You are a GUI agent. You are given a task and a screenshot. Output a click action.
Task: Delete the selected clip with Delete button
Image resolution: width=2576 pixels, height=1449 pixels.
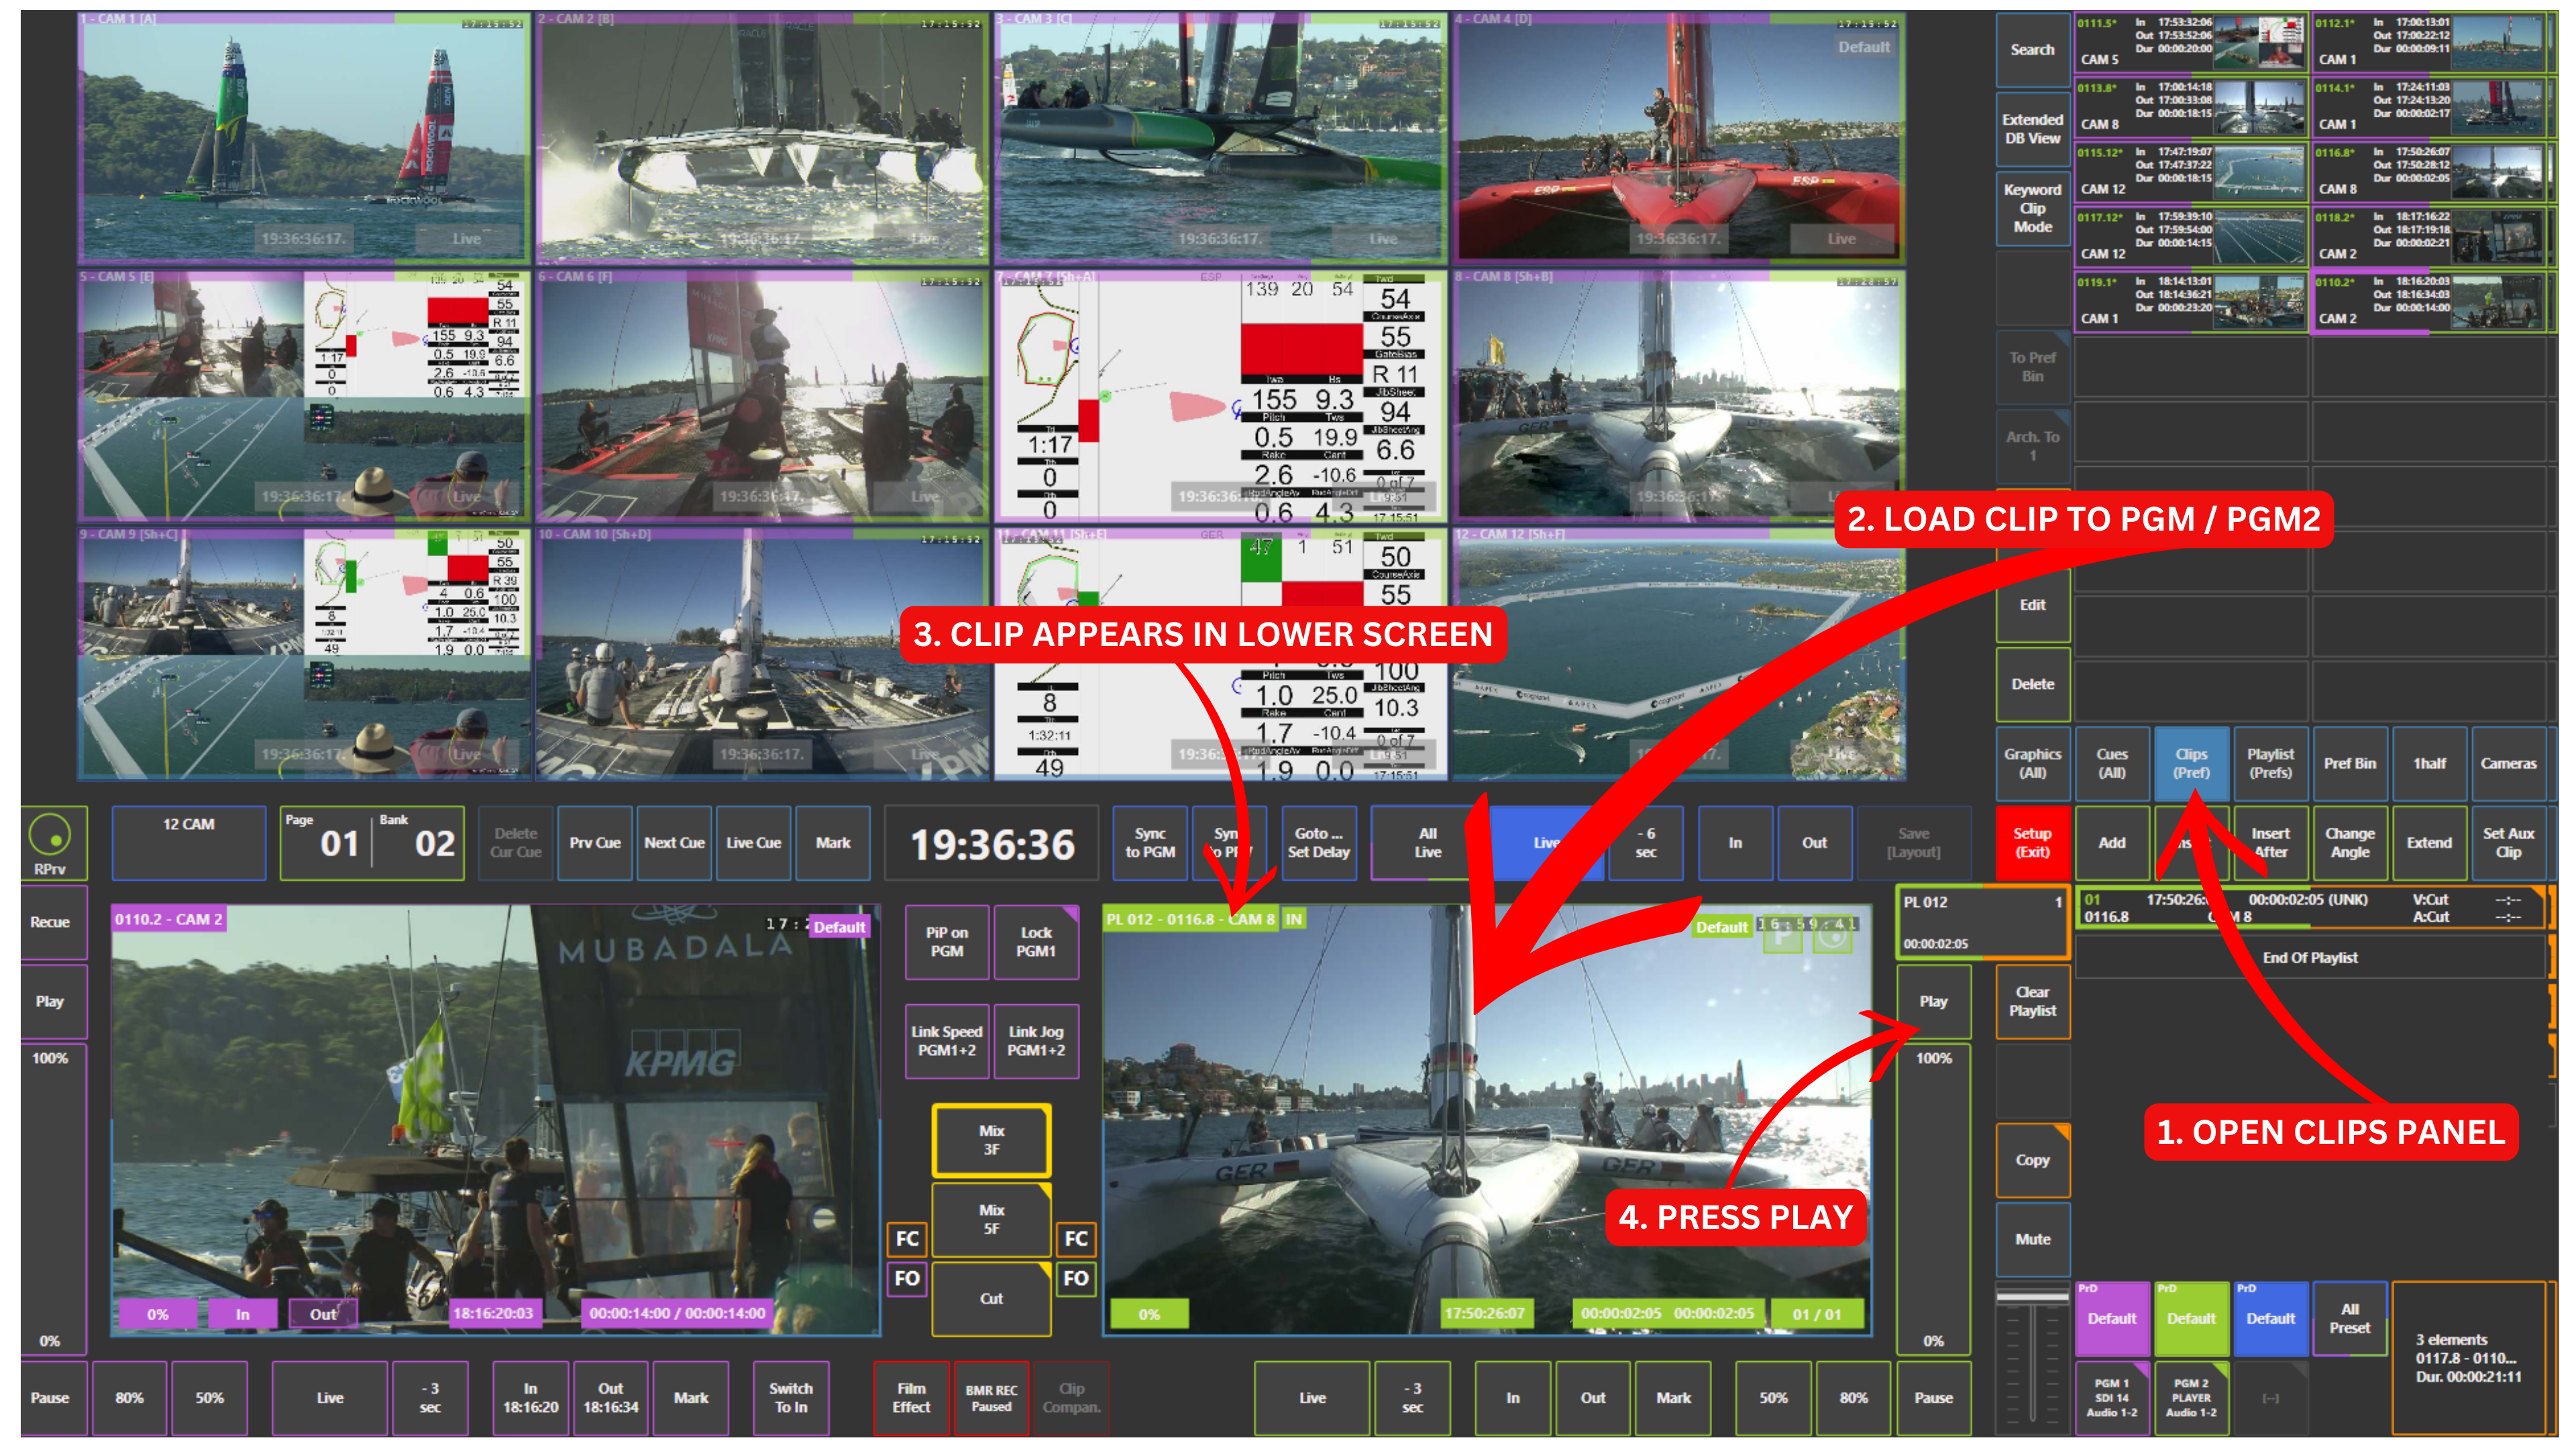click(2032, 684)
